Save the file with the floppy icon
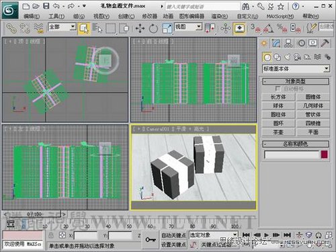 pyautogui.click(x=46, y=6)
